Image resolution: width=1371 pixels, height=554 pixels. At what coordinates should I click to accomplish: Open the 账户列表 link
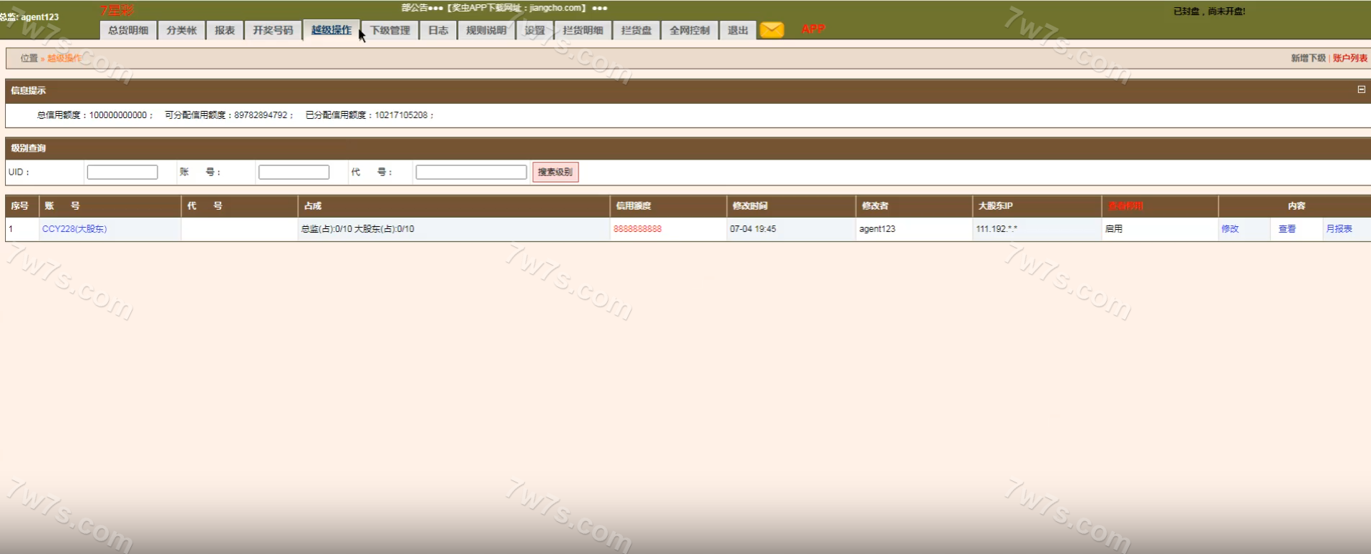[x=1350, y=58]
